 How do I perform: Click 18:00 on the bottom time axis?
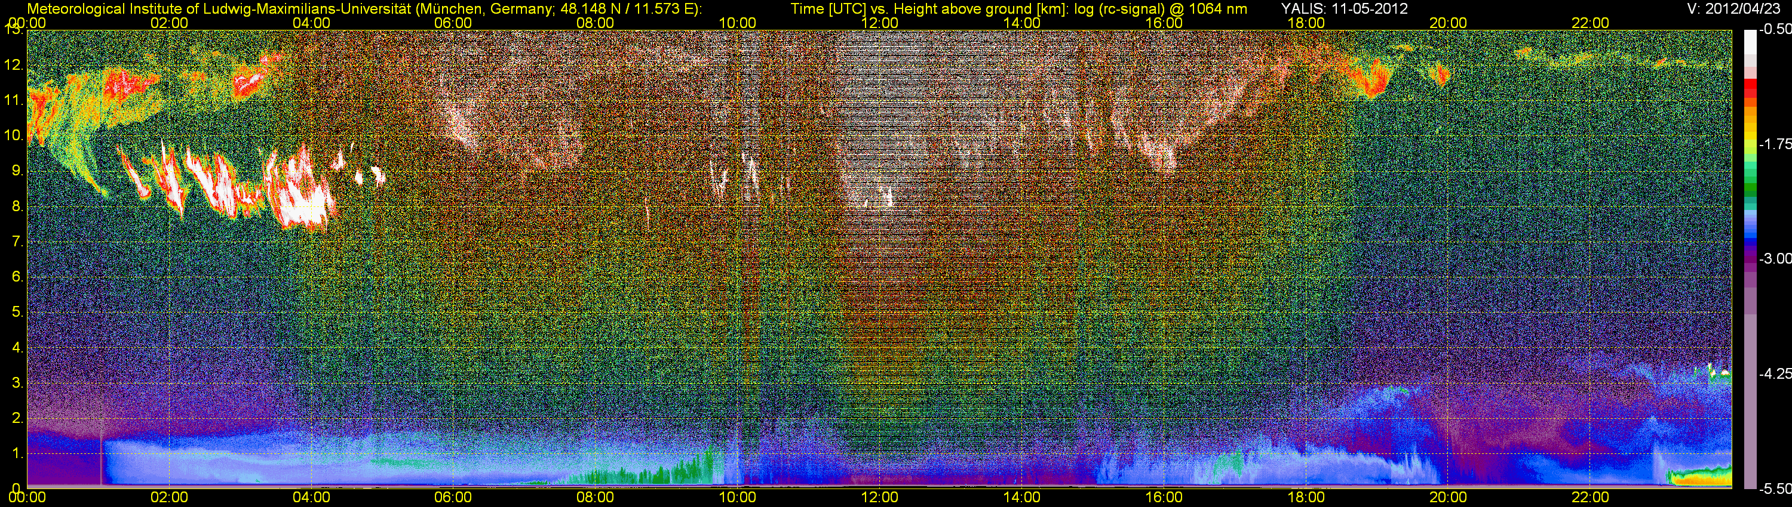click(1306, 498)
